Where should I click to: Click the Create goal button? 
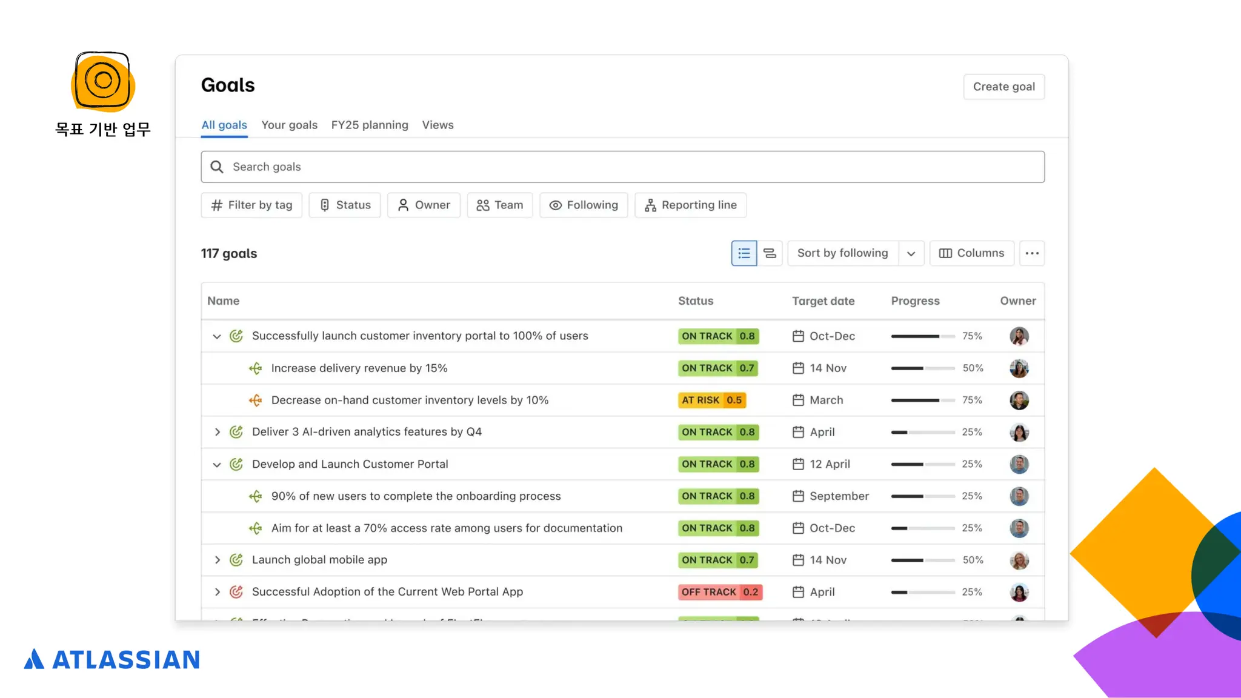(x=1003, y=87)
